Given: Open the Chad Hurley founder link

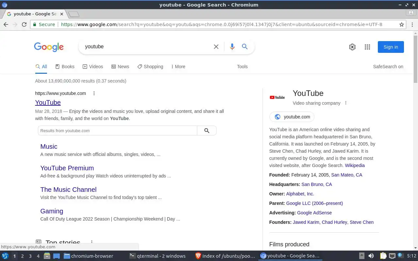Looking at the screenshot, I should (x=334, y=222).
